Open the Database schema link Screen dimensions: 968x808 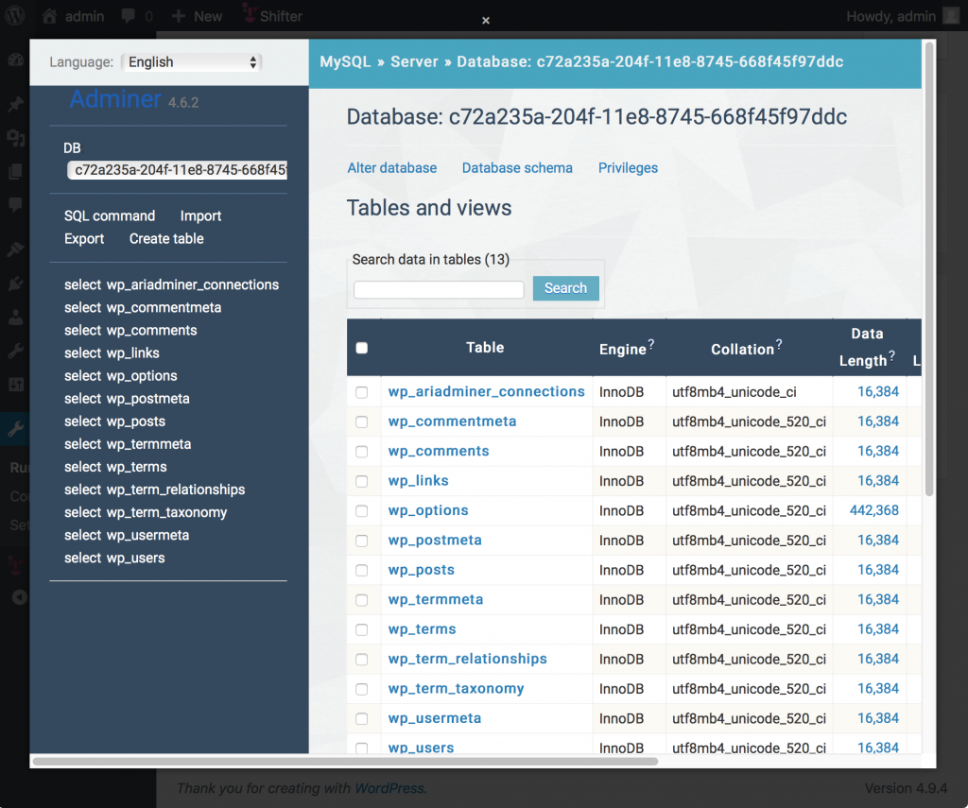pyautogui.click(x=517, y=168)
